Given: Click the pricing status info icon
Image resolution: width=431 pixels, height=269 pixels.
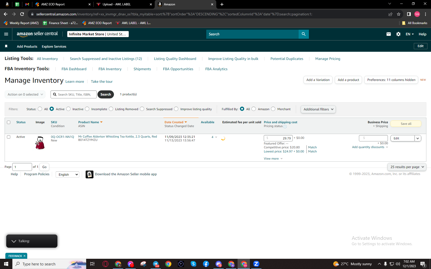Looking at the screenshot, I should point(285,126).
